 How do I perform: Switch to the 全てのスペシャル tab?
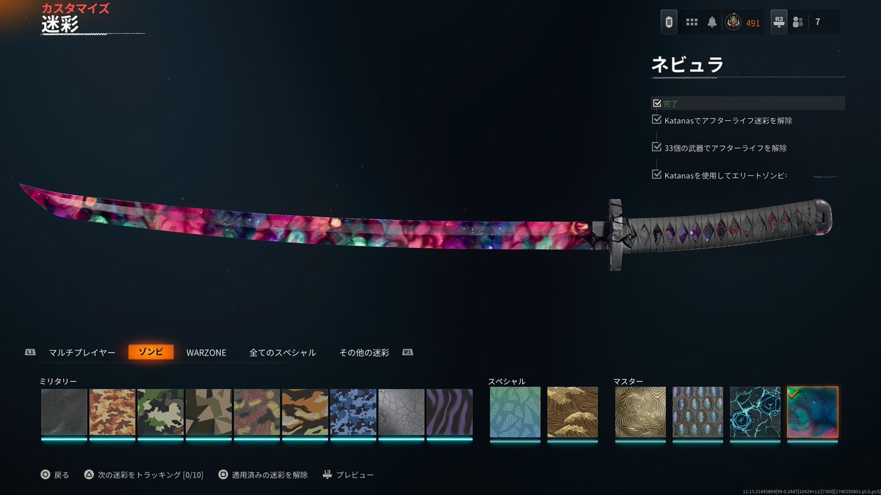(283, 353)
